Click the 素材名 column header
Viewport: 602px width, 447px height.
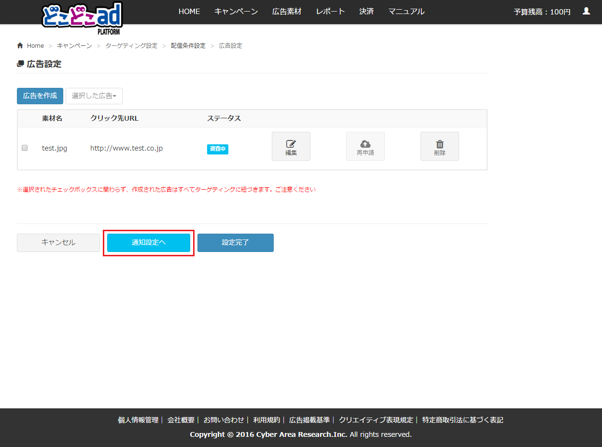pos(52,118)
